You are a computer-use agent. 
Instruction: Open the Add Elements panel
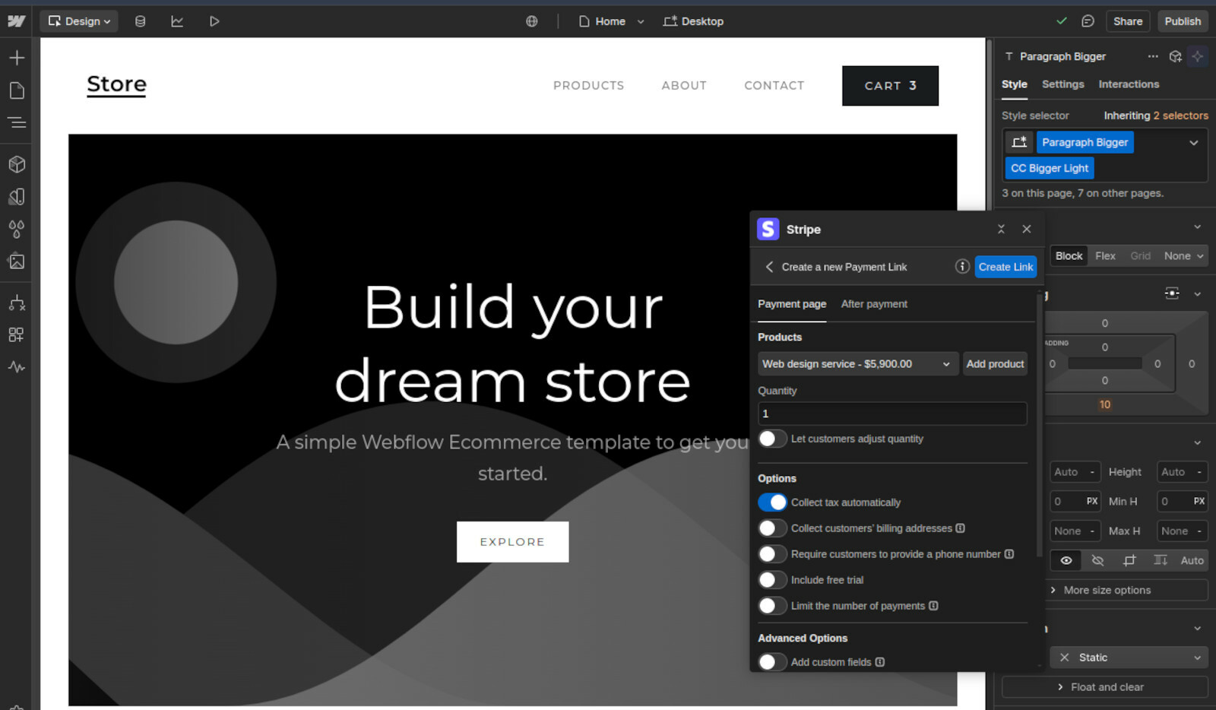tap(17, 57)
